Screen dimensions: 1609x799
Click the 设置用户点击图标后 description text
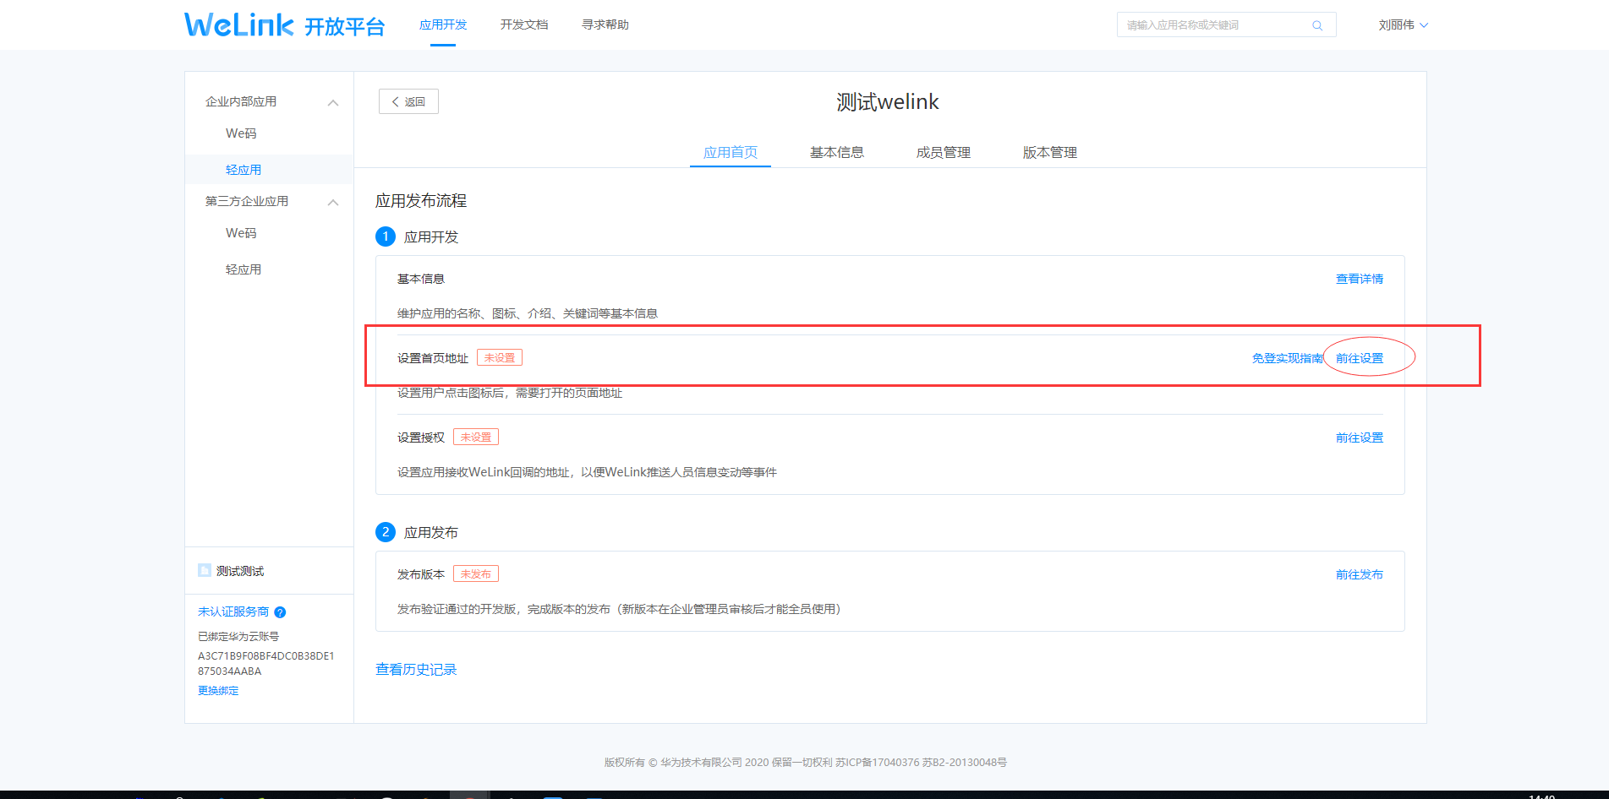pos(510,393)
